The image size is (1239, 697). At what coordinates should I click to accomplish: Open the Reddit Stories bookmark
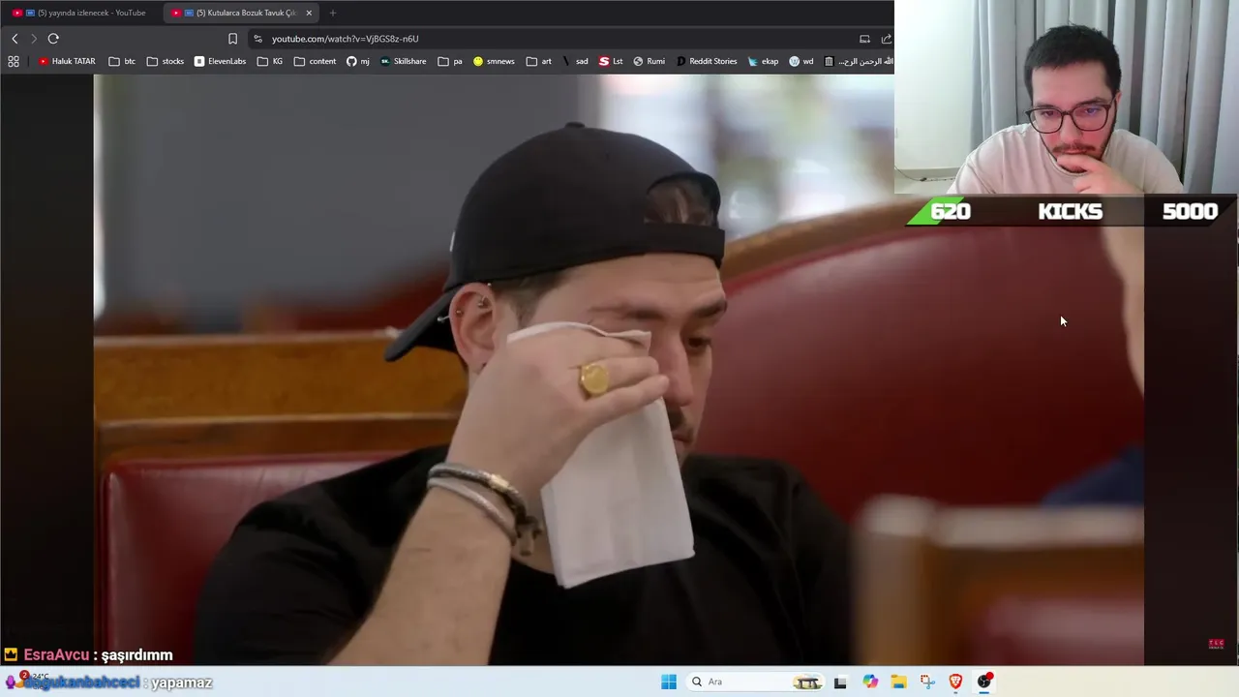pyautogui.click(x=707, y=61)
